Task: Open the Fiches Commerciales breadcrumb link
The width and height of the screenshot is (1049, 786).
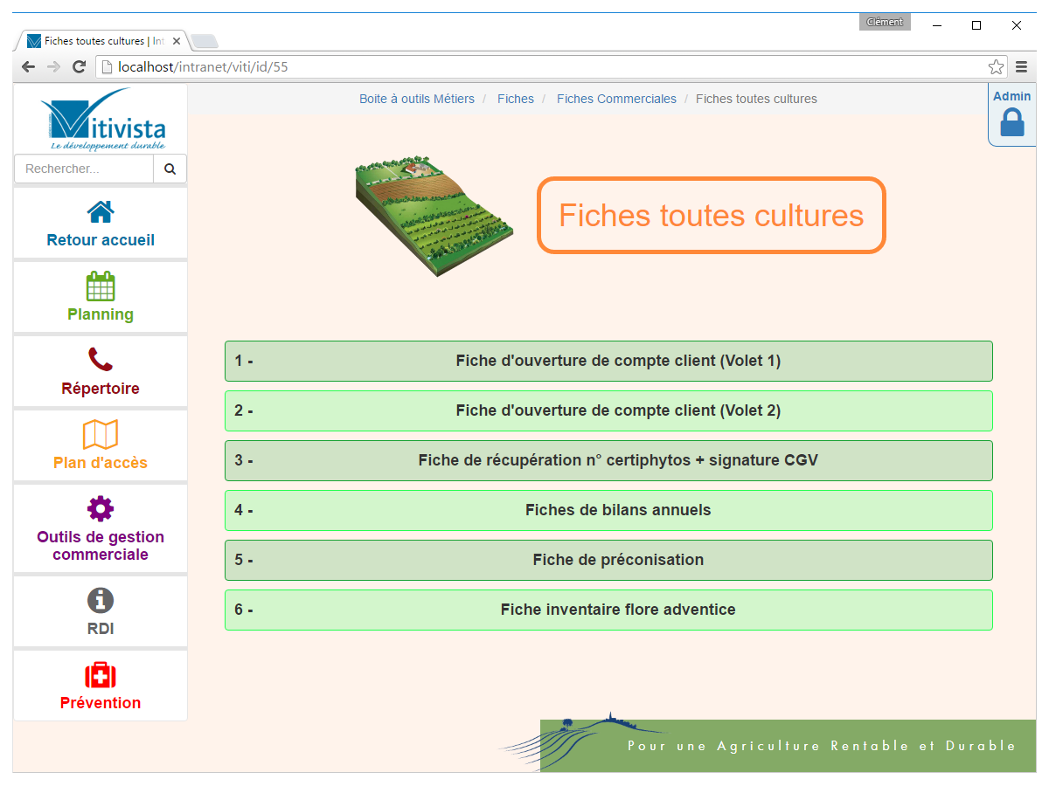Action: (x=616, y=99)
